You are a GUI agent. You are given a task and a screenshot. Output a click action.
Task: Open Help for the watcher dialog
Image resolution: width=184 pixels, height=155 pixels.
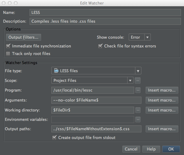[x=151, y=149]
